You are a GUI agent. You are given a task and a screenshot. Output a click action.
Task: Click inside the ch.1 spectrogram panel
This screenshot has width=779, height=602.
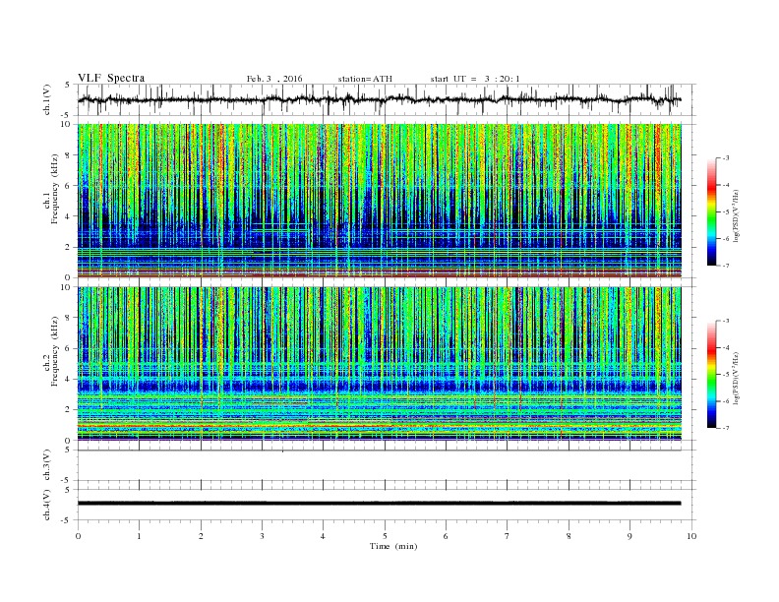pyautogui.click(x=379, y=201)
